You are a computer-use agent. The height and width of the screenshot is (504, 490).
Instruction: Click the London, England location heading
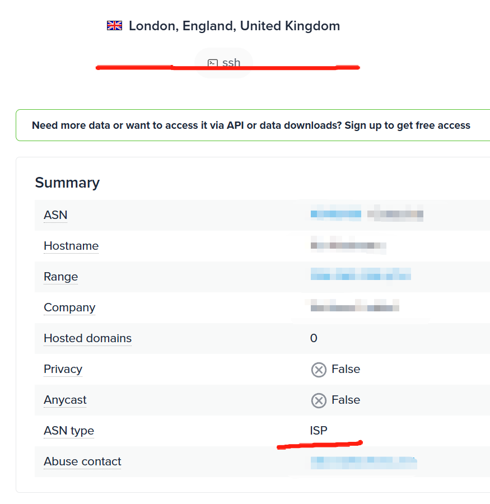pyautogui.click(x=235, y=26)
